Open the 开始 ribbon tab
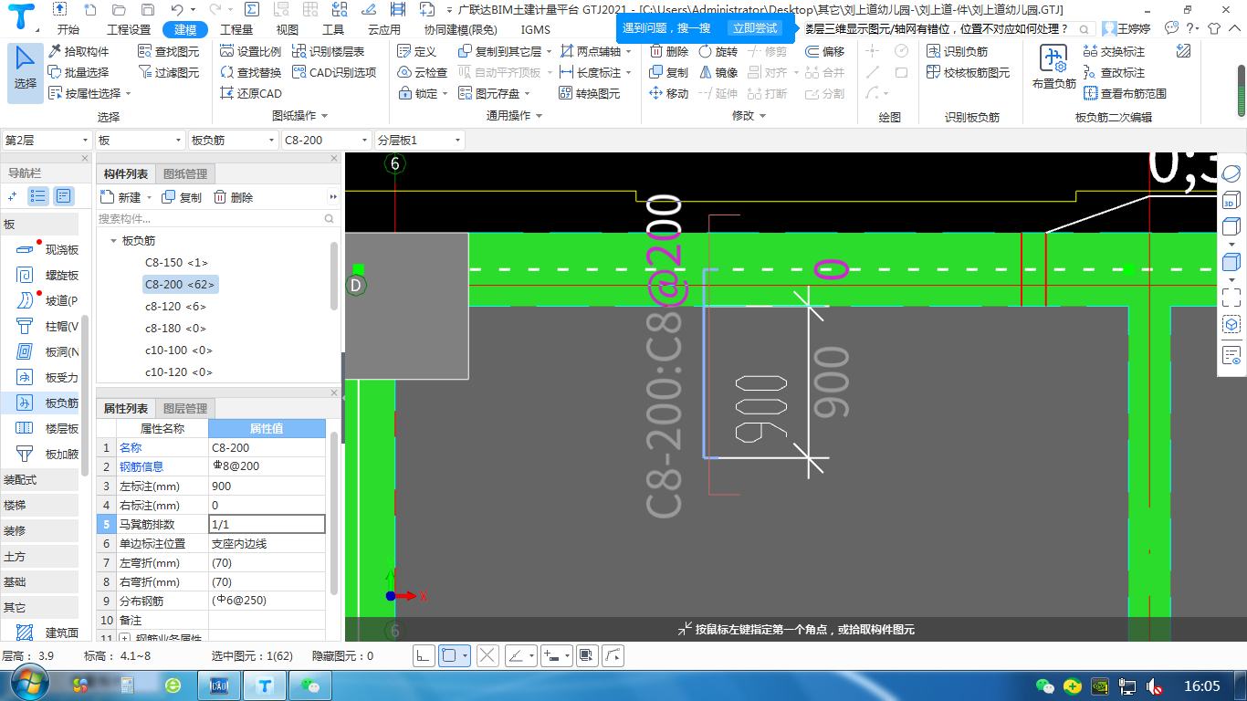 click(68, 29)
